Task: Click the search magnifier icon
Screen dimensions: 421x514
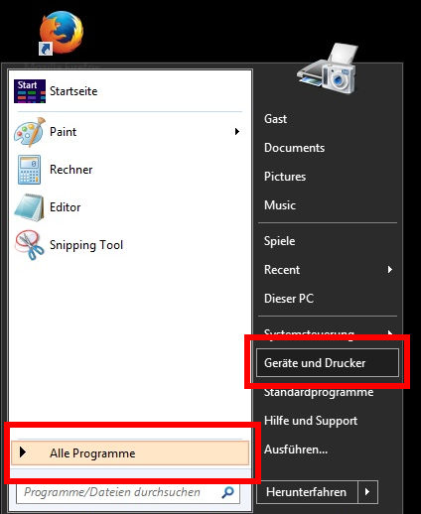Action: (227, 492)
